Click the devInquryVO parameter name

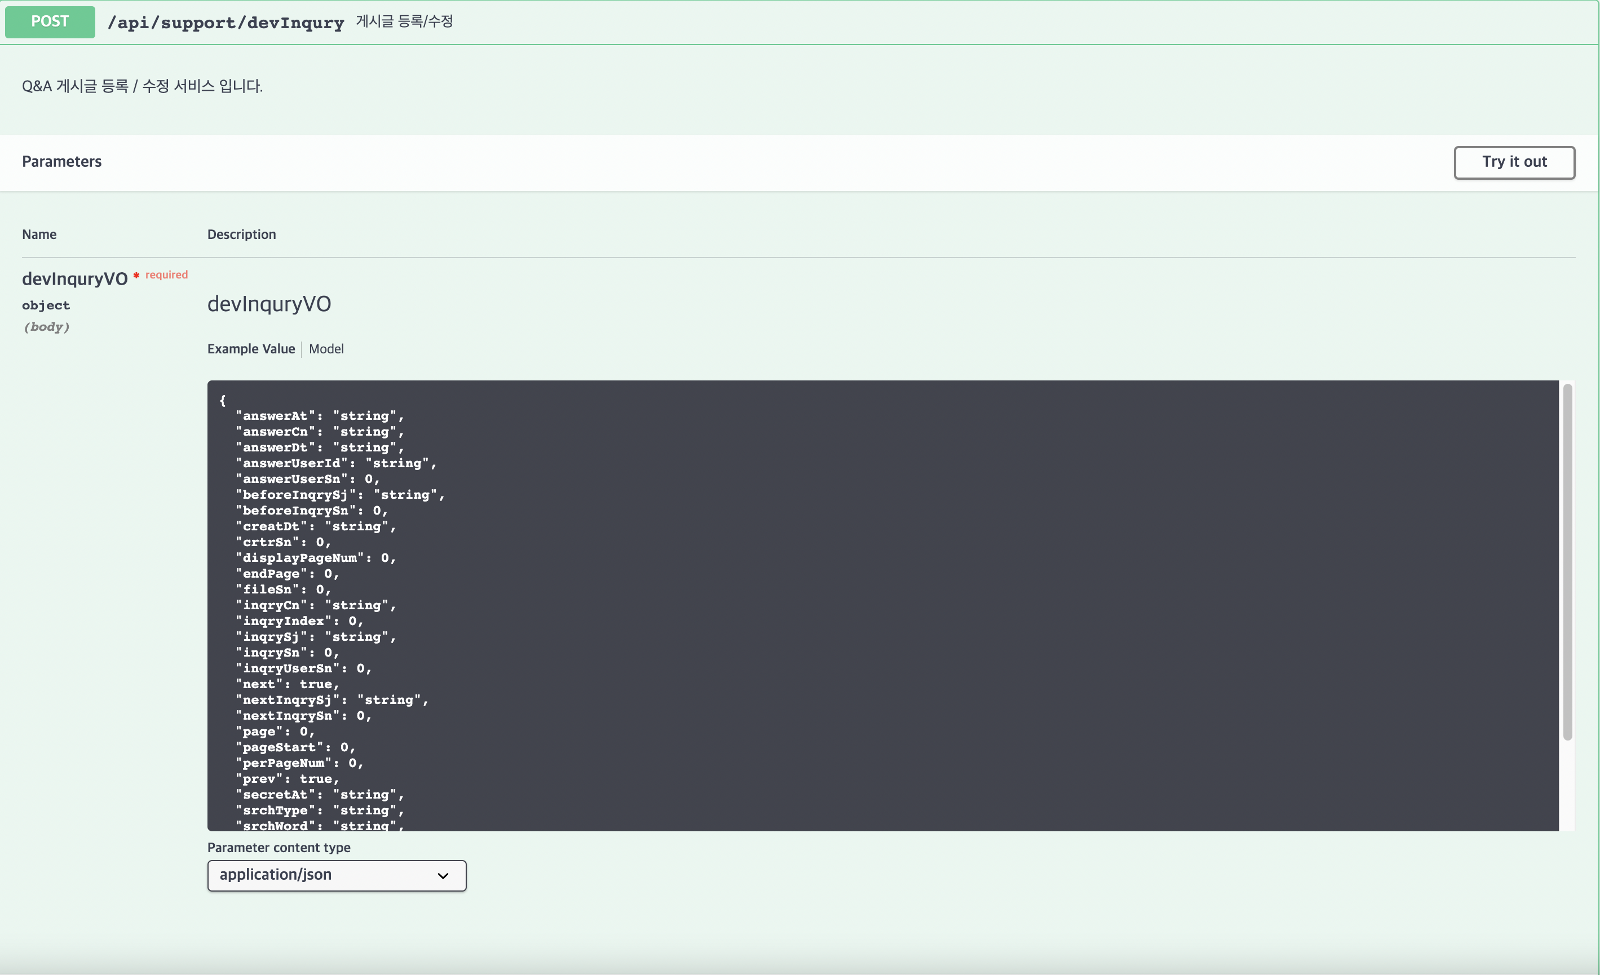(74, 279)
